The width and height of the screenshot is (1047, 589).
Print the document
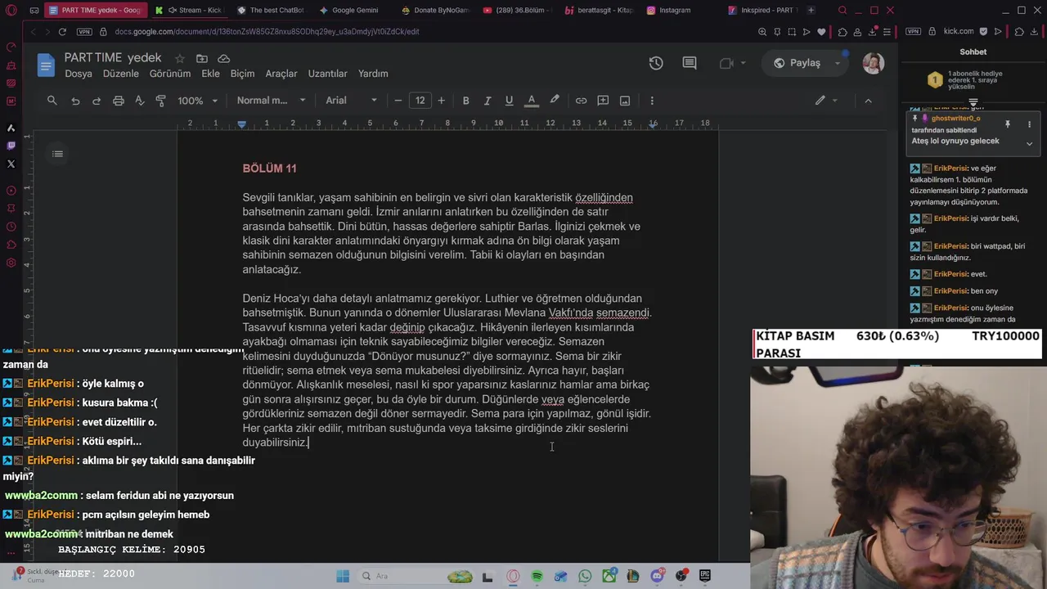tap(119, 101)
